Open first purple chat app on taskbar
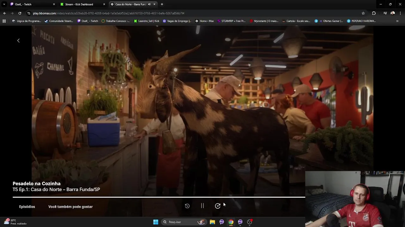Image resolution: width=405 pixels, height=227 pixels. coord(221,222)
